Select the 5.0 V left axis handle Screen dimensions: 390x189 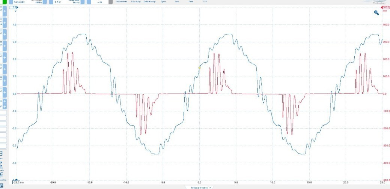[x=14, y=7]
